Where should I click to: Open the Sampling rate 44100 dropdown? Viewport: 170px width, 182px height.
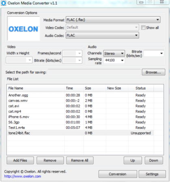(x=114, y=60)
